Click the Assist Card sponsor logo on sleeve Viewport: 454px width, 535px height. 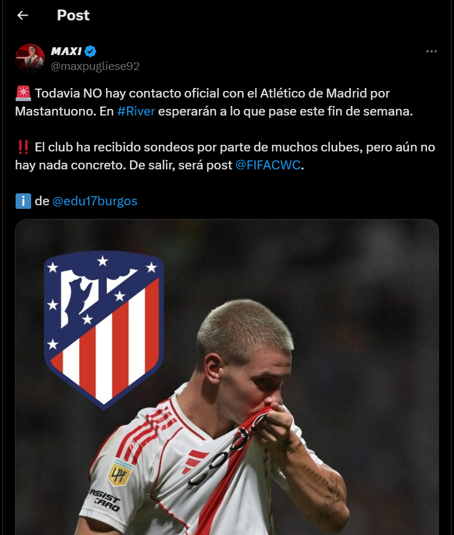coord(105,500)
